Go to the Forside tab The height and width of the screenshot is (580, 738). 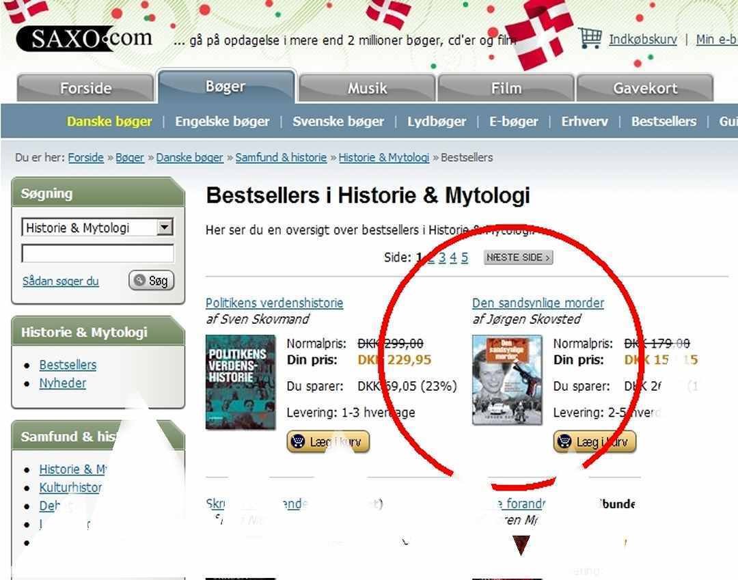[85, 88]
